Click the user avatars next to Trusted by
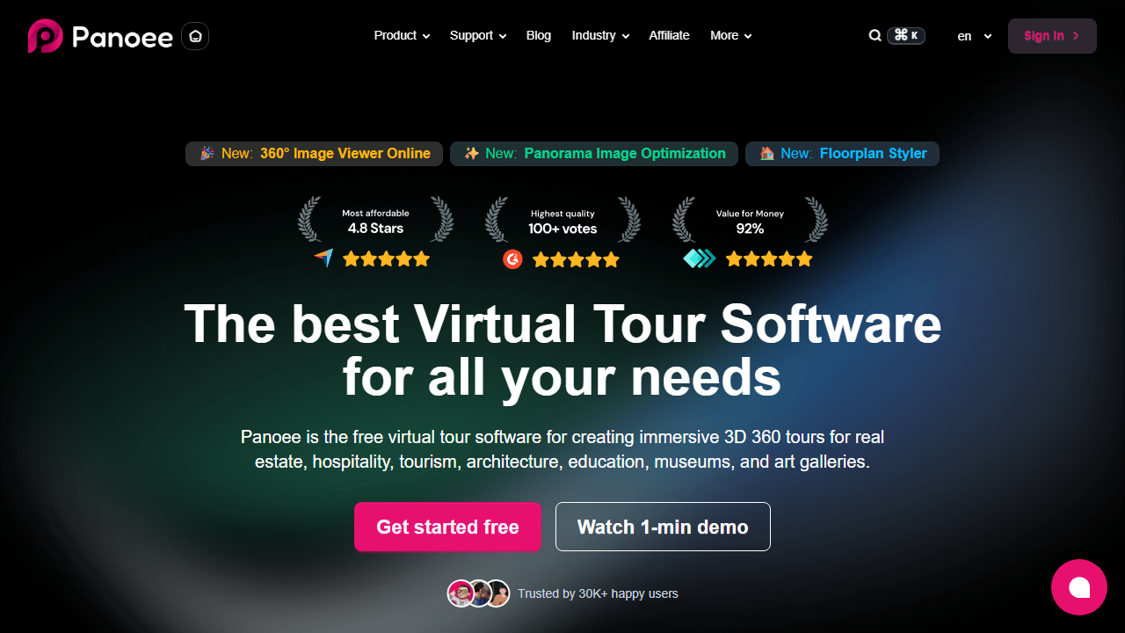 pyautogui.click(x=478, y=593)
